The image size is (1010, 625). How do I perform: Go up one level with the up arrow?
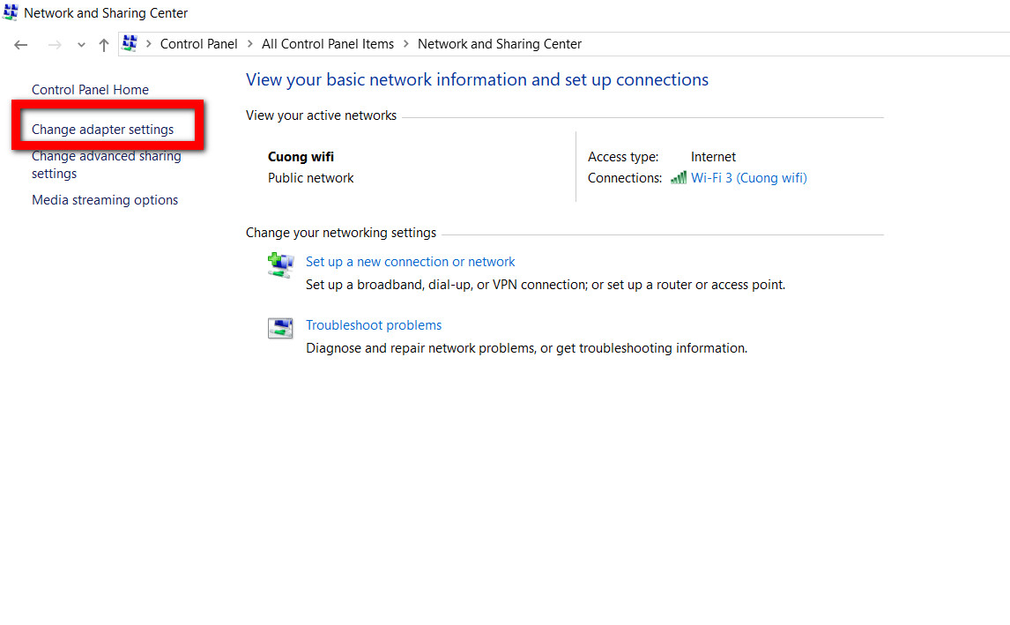click(104, 44)
